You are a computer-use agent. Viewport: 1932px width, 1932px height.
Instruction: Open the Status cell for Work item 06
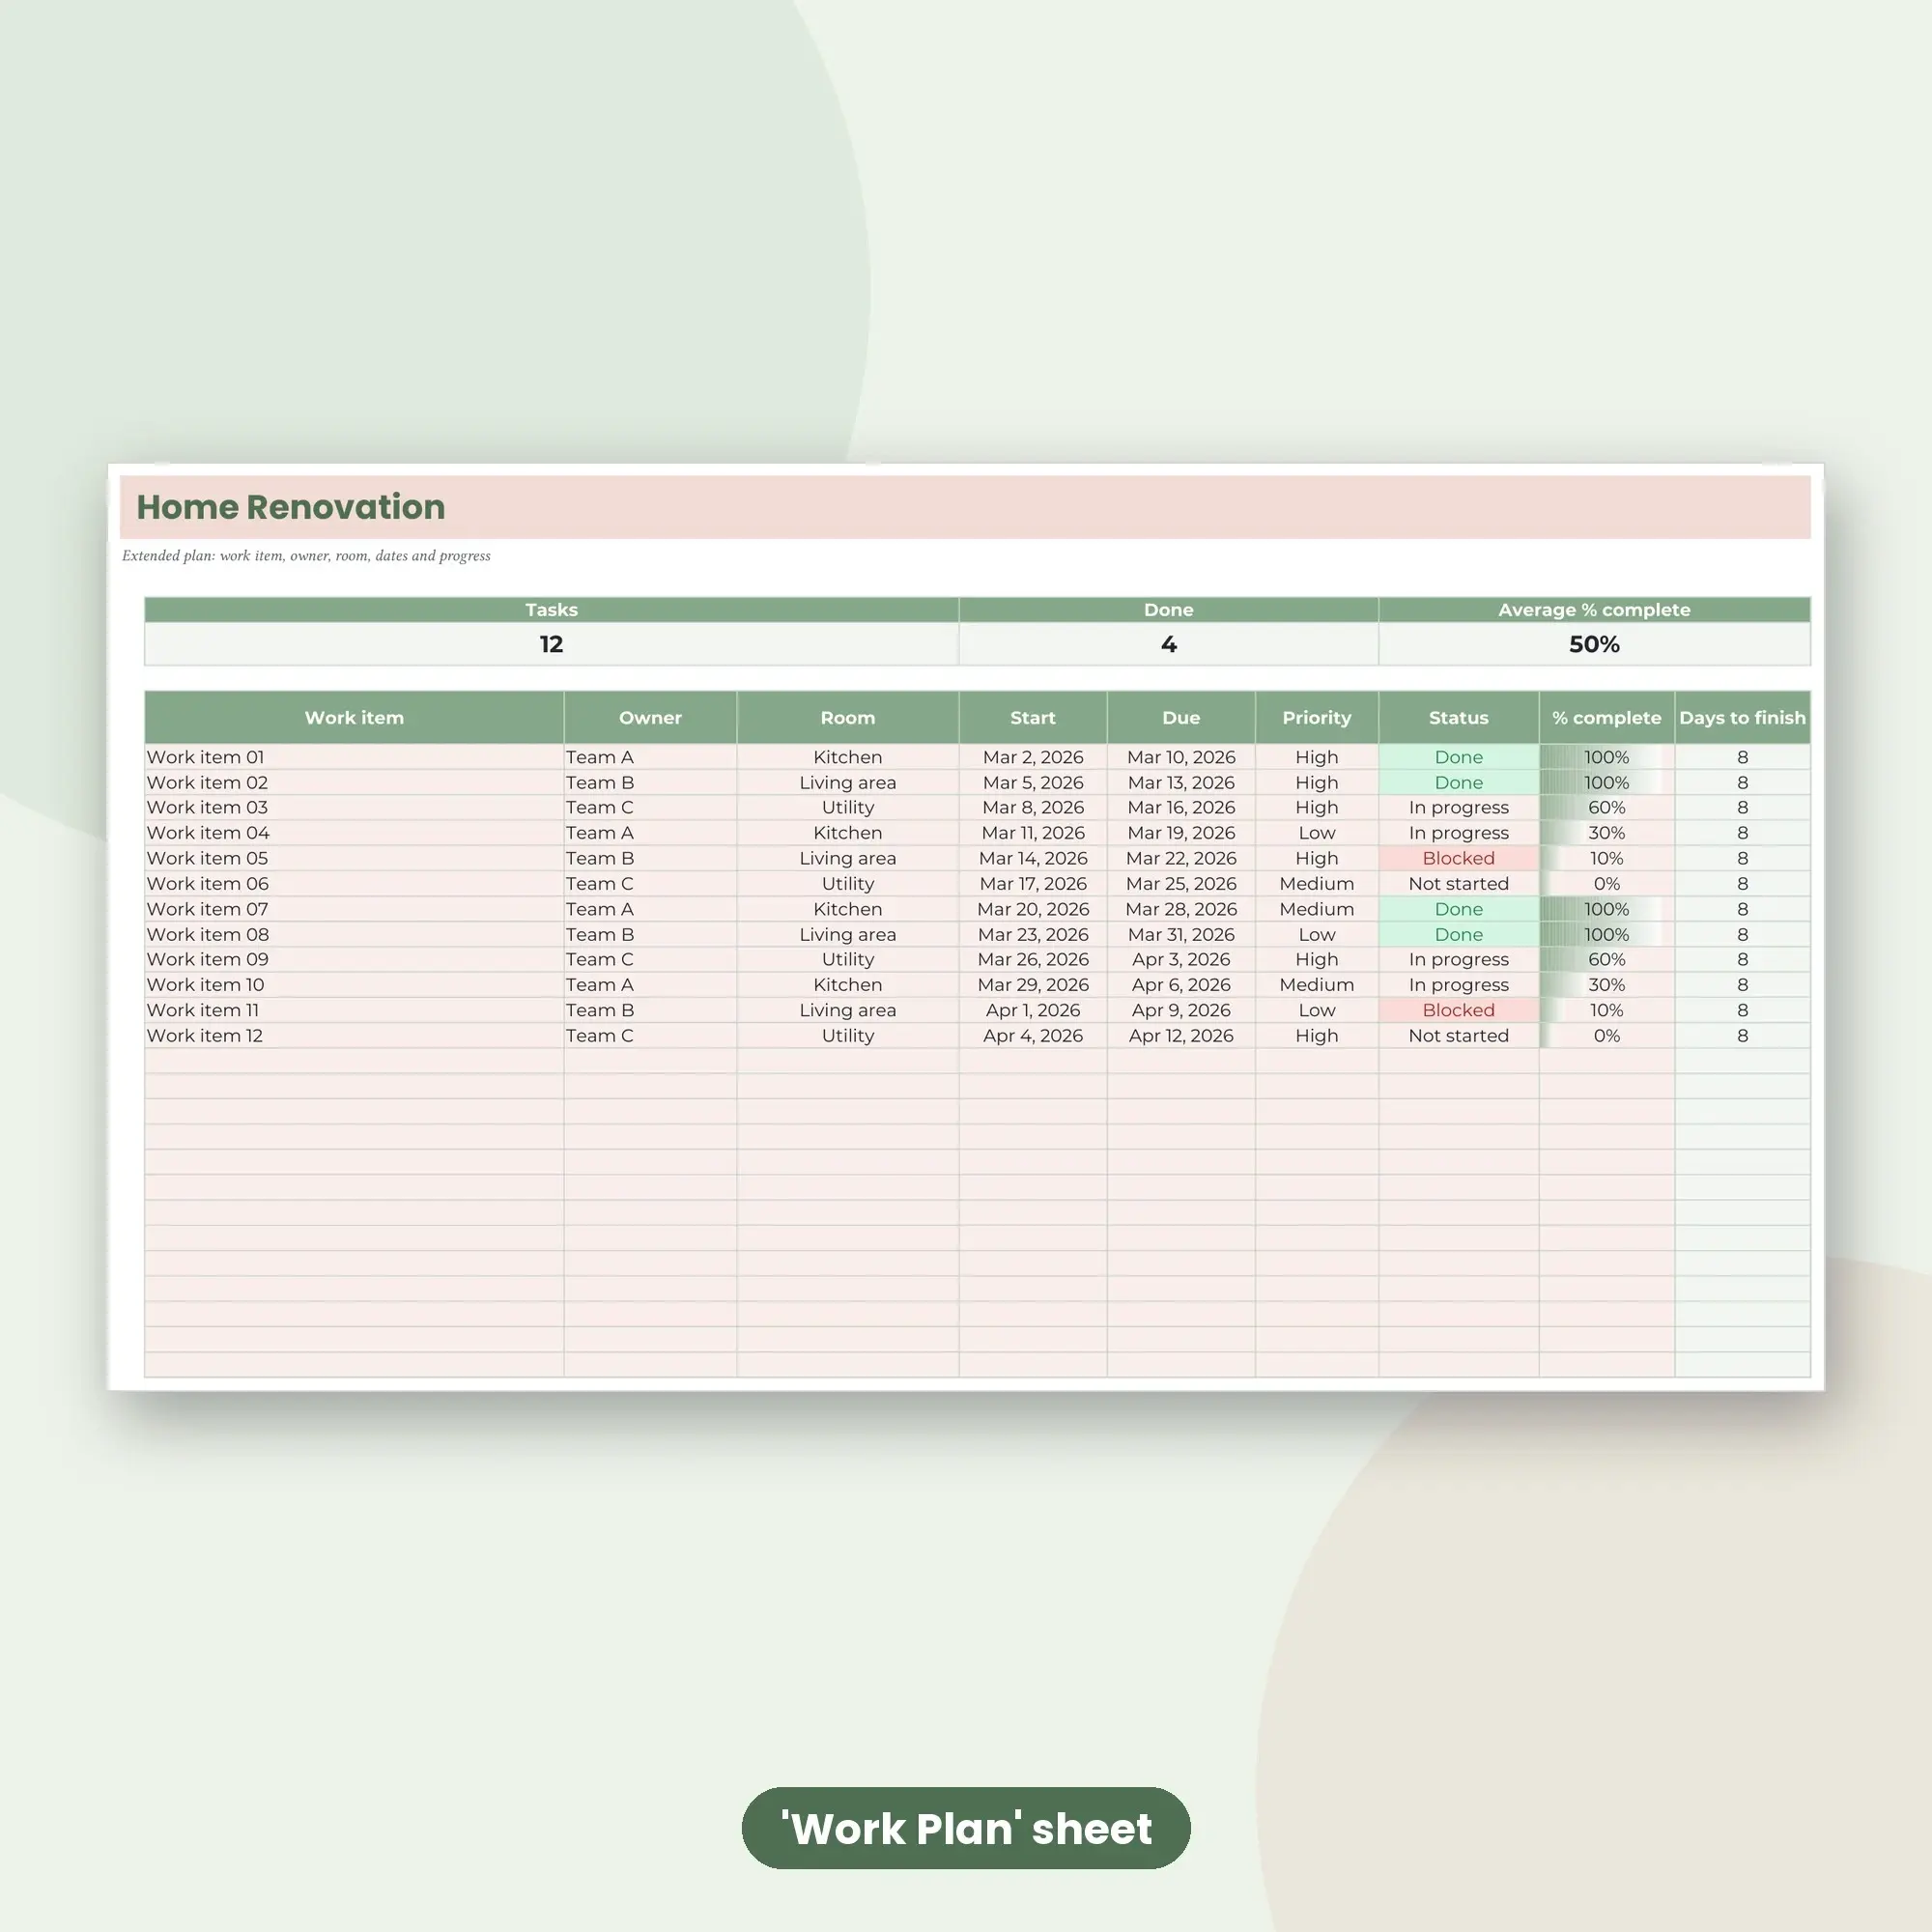tap(1459, 883)
